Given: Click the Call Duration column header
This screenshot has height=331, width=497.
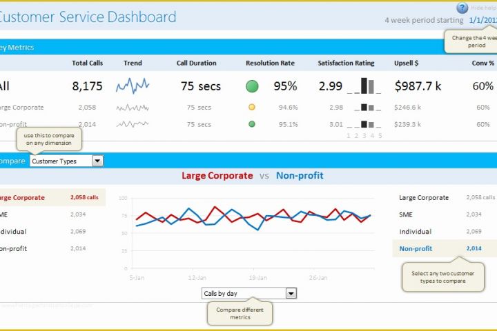Looking at the screenshot, I should coord(196,63).
